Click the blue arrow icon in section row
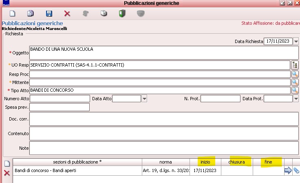The height and width of the screenshot is (183, 300). coord(288,171)
